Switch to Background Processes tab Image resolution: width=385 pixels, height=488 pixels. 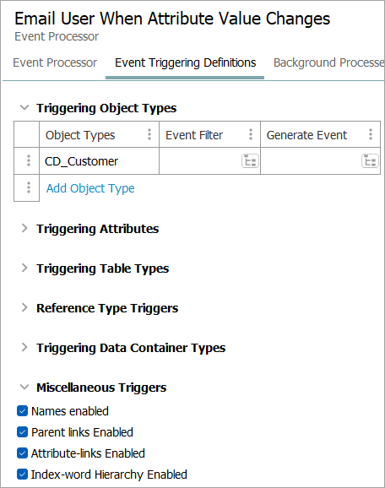click(328, 62)
